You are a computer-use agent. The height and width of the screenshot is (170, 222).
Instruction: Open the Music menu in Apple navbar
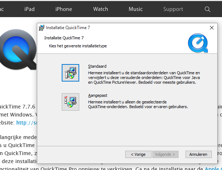(135, 9)
